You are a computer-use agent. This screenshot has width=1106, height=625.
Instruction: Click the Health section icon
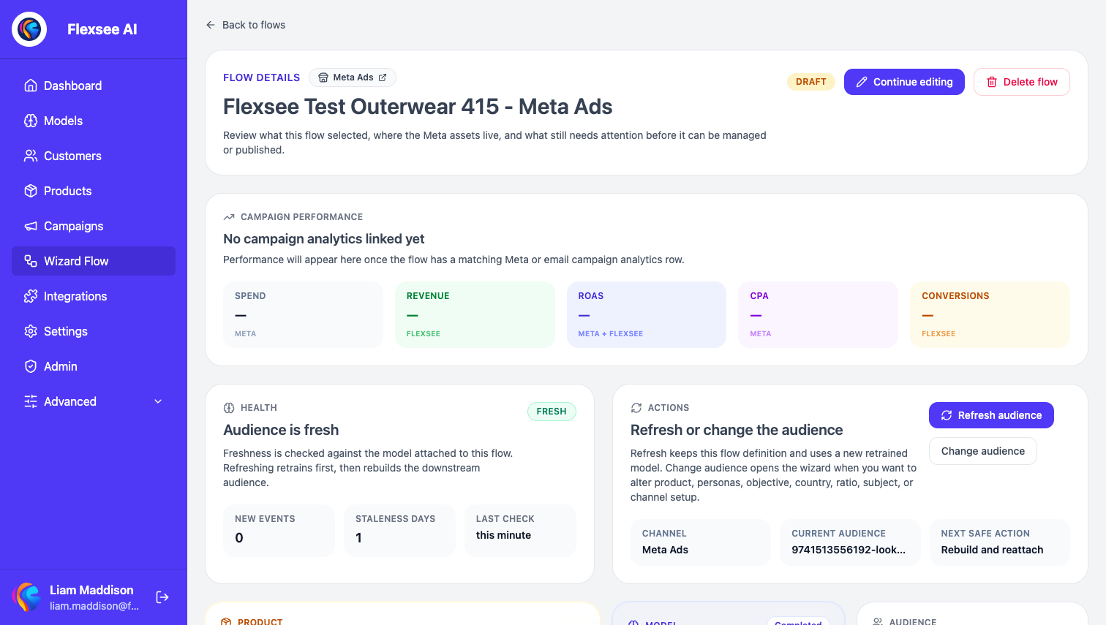tap(229, 408)
